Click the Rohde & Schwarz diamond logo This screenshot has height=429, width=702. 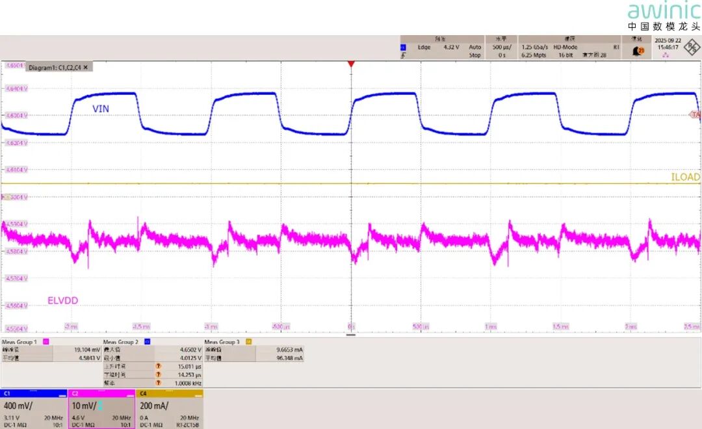pyautogui.click(x=692, y=48)
